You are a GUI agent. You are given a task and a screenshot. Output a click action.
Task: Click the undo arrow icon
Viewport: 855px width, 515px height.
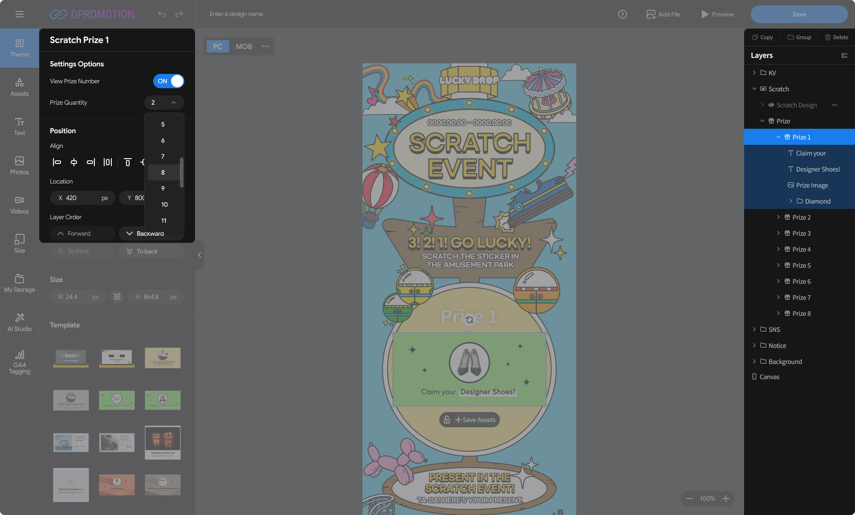[x=162, y=14]
